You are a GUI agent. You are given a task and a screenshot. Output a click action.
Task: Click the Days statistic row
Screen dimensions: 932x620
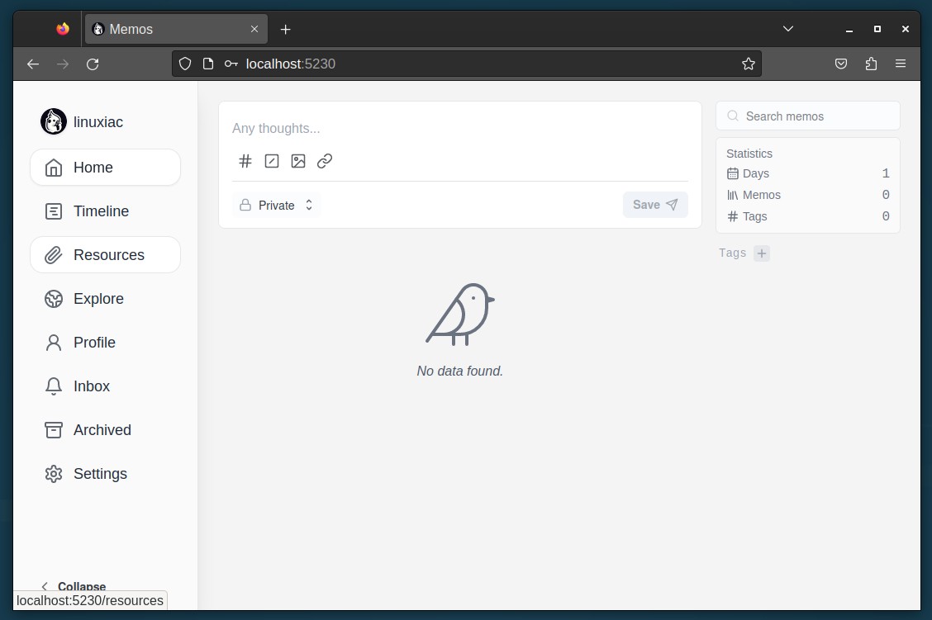coord(808,173)
